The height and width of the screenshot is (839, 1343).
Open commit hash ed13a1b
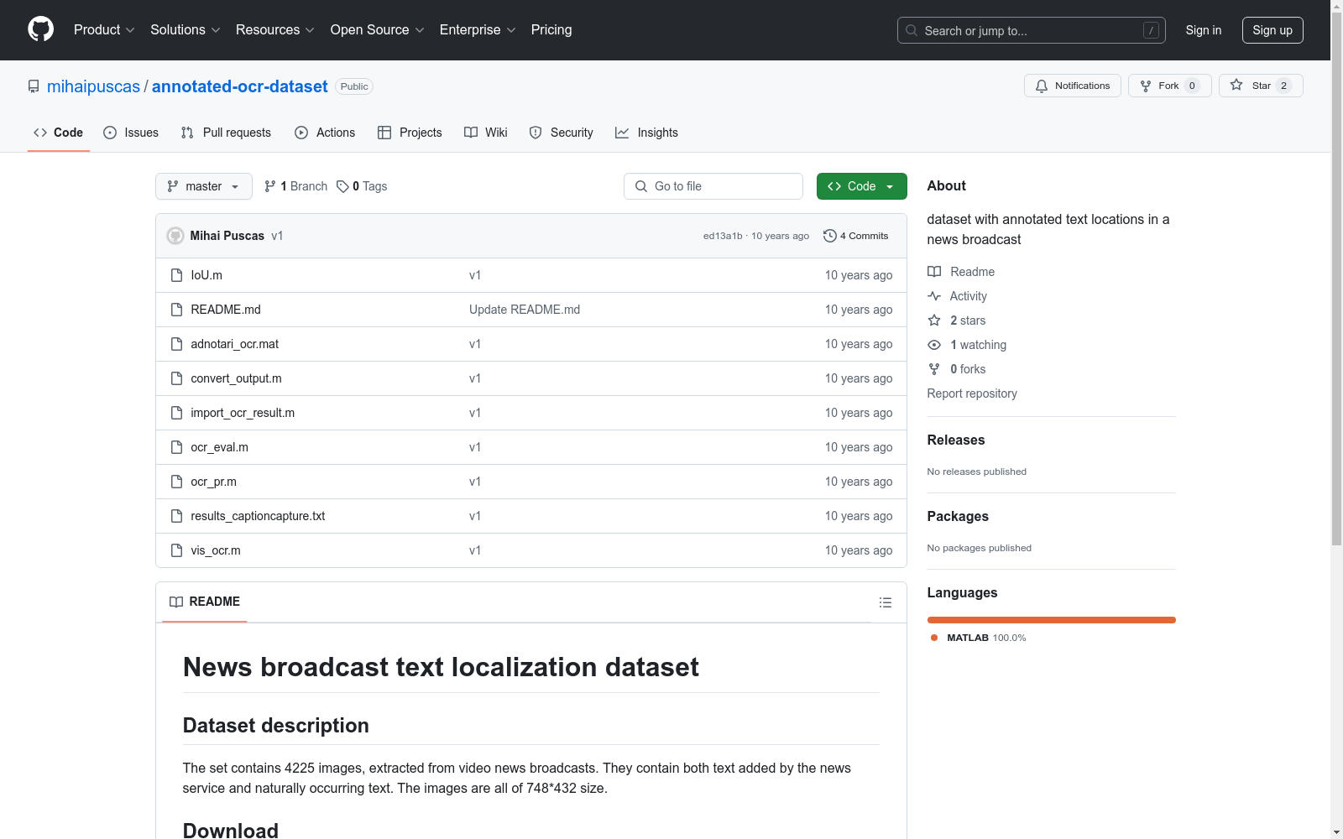(723, 236)
